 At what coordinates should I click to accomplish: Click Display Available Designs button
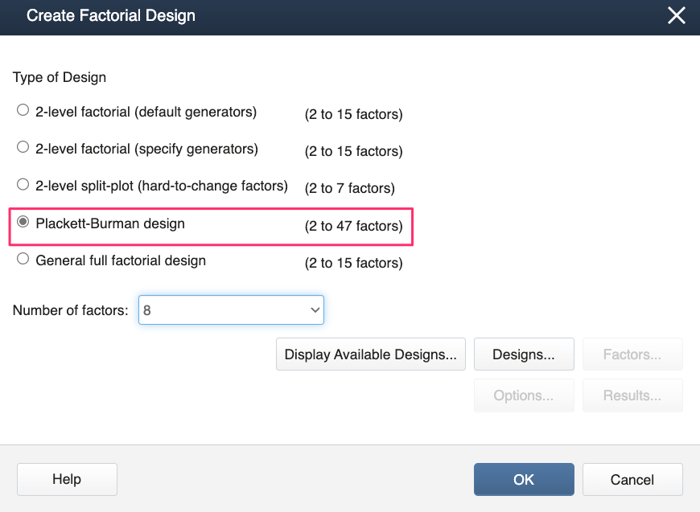[370, 354]
